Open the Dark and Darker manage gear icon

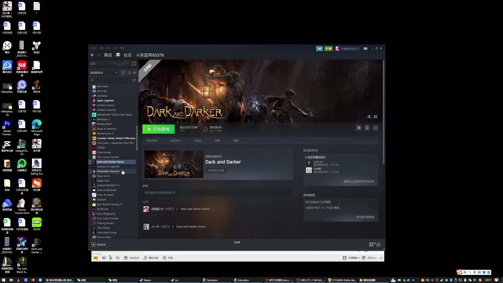359,128
